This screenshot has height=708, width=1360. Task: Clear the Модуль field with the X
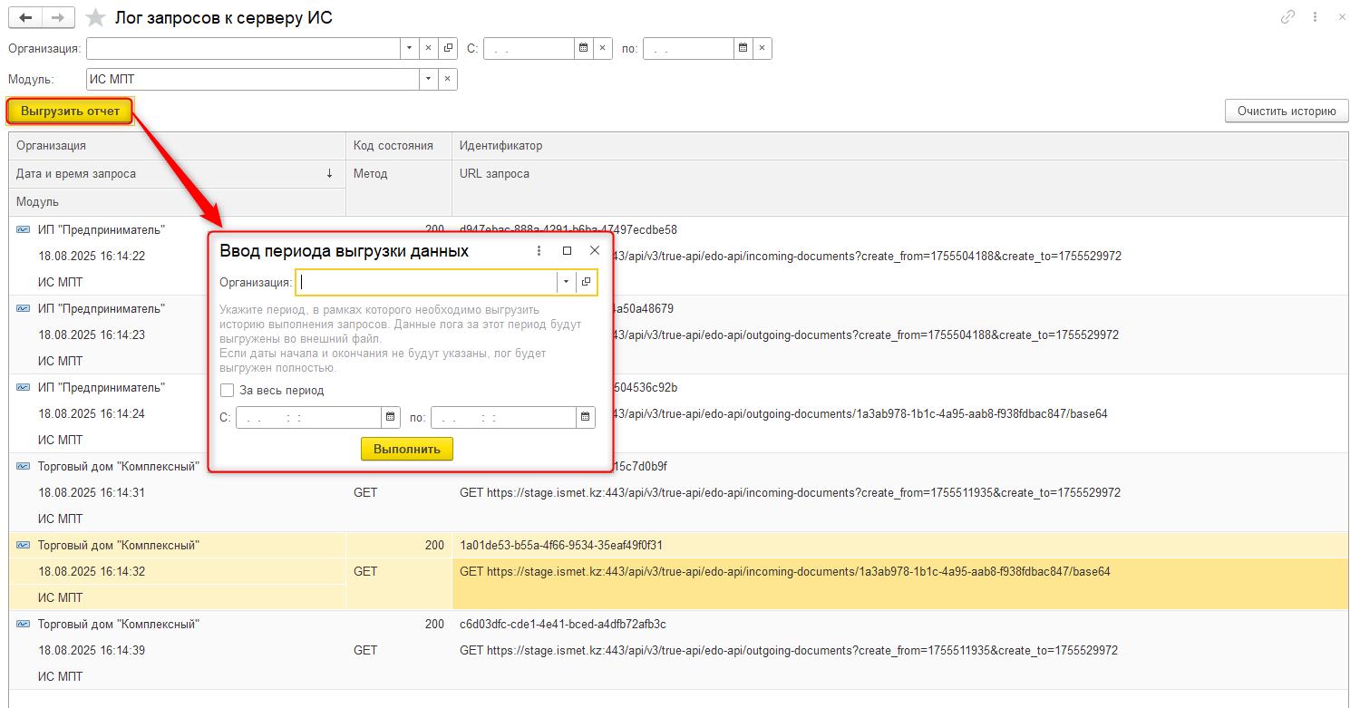click(446, 80)
